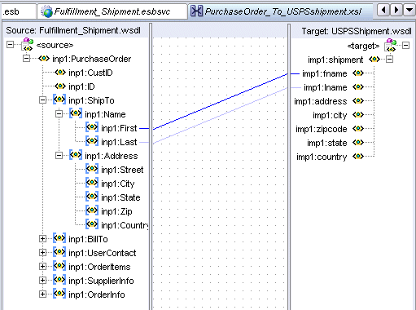Screen dimensions: 416x310
Task: Expand the inp1:SupplierInfo node
Action: [42, 281]
